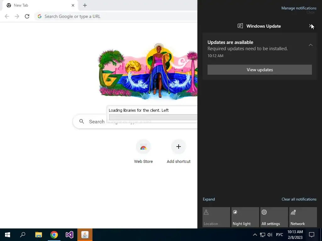
Task: Reload the page in Chrome
Action: [27, 16]
